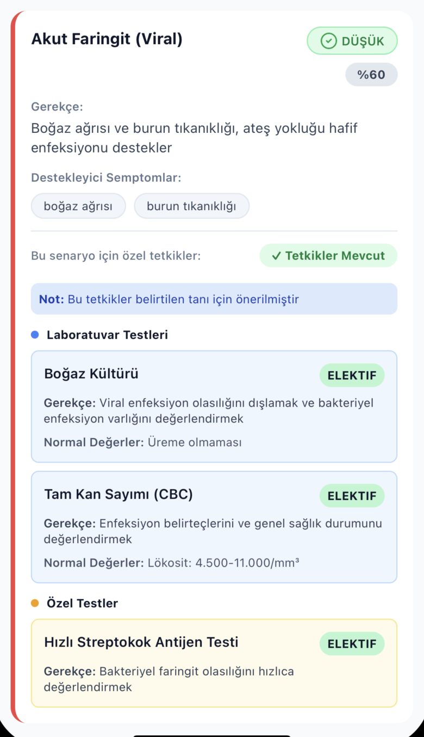The width and height of the screenshot is (424, 737).
Task: Click the %60 probability indicator
Action: [371, 74]
